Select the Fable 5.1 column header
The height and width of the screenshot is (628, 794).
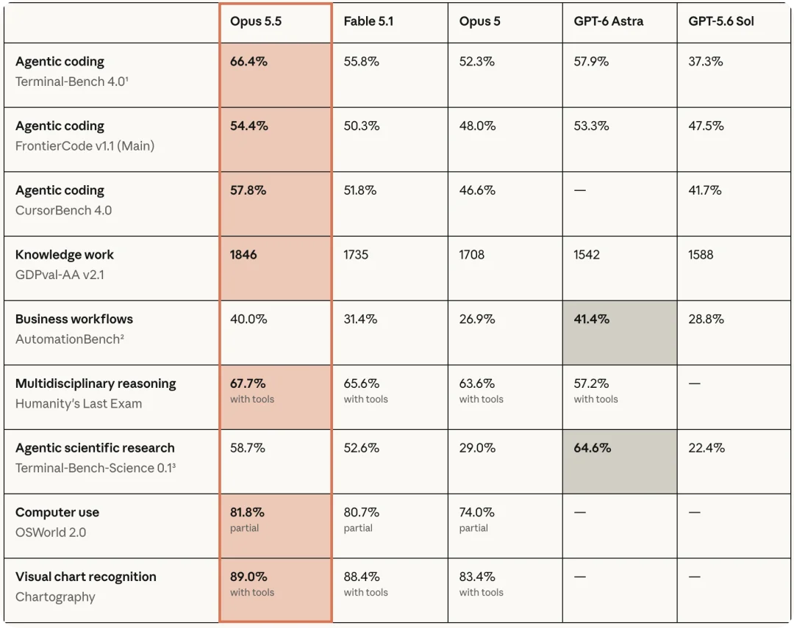[x=368, y=21]
